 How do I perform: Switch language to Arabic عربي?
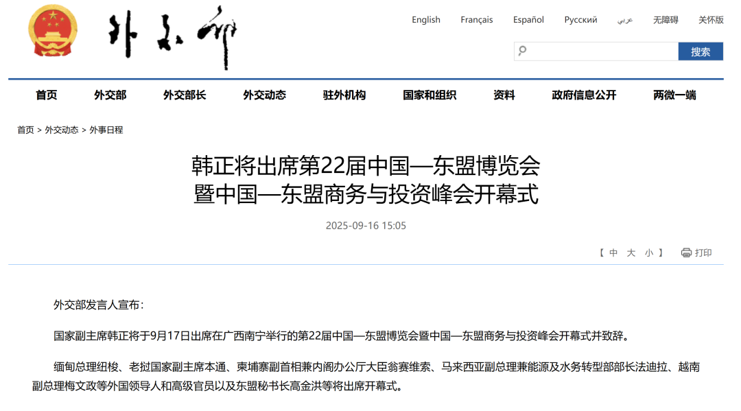coord(625,20)
